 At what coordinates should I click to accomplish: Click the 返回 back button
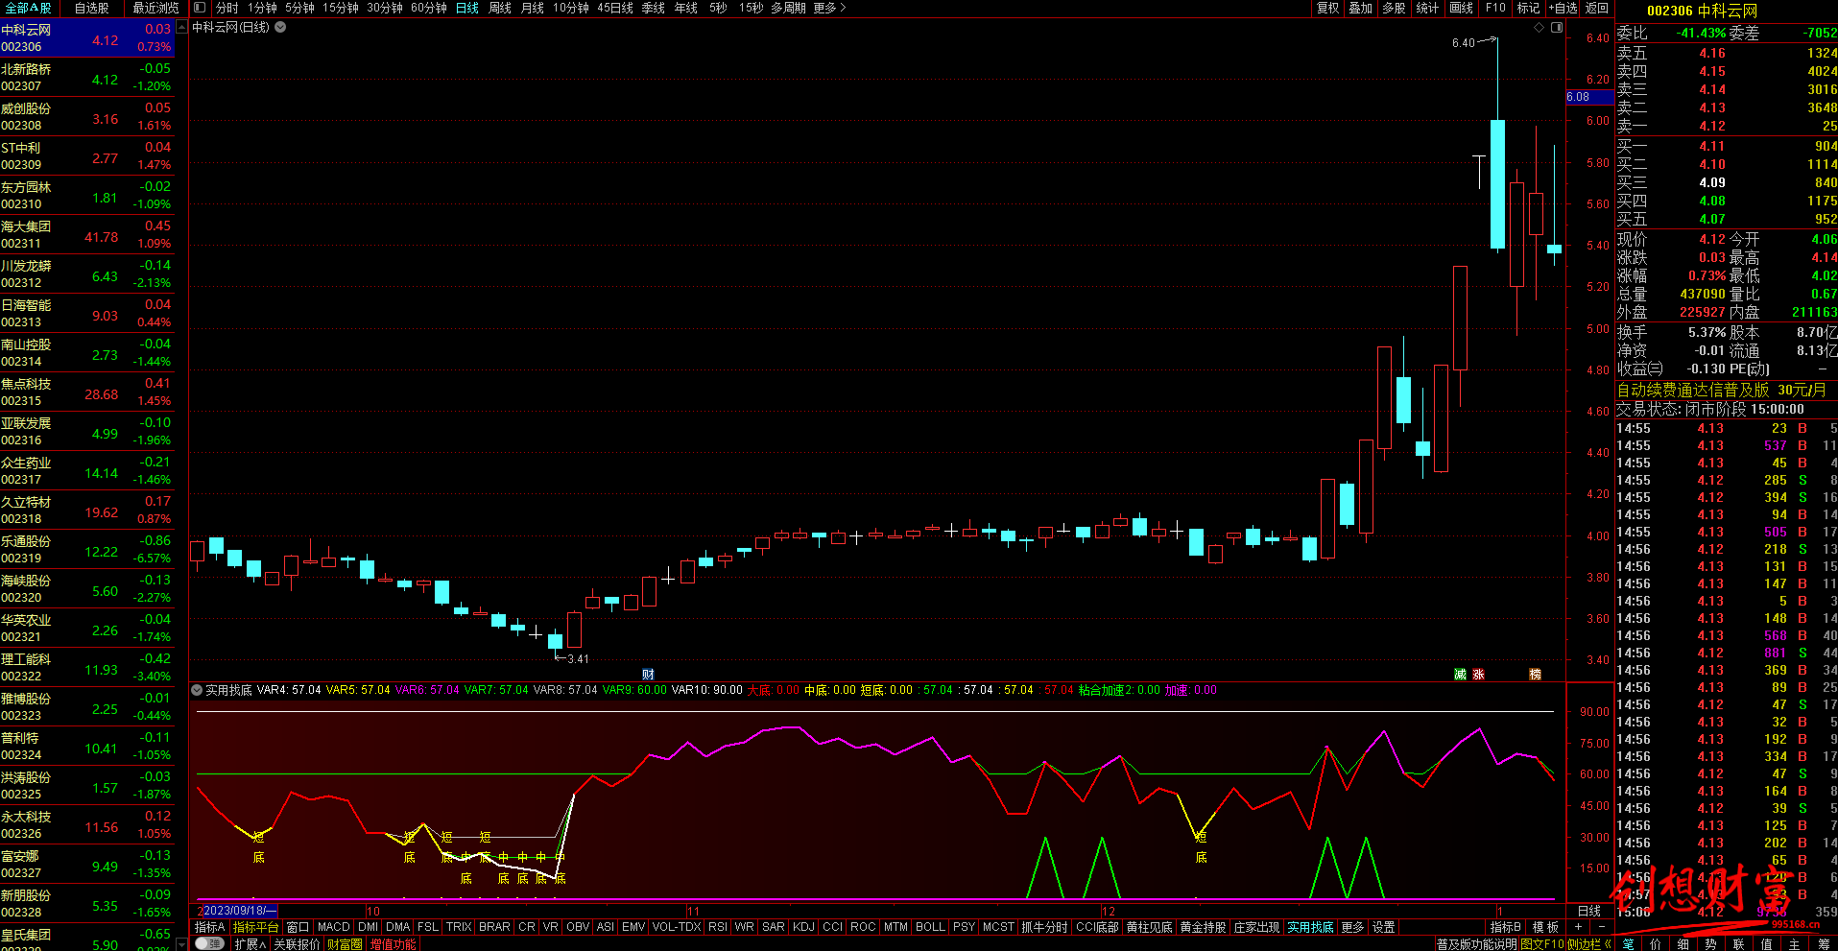(x=1597, y=8)
